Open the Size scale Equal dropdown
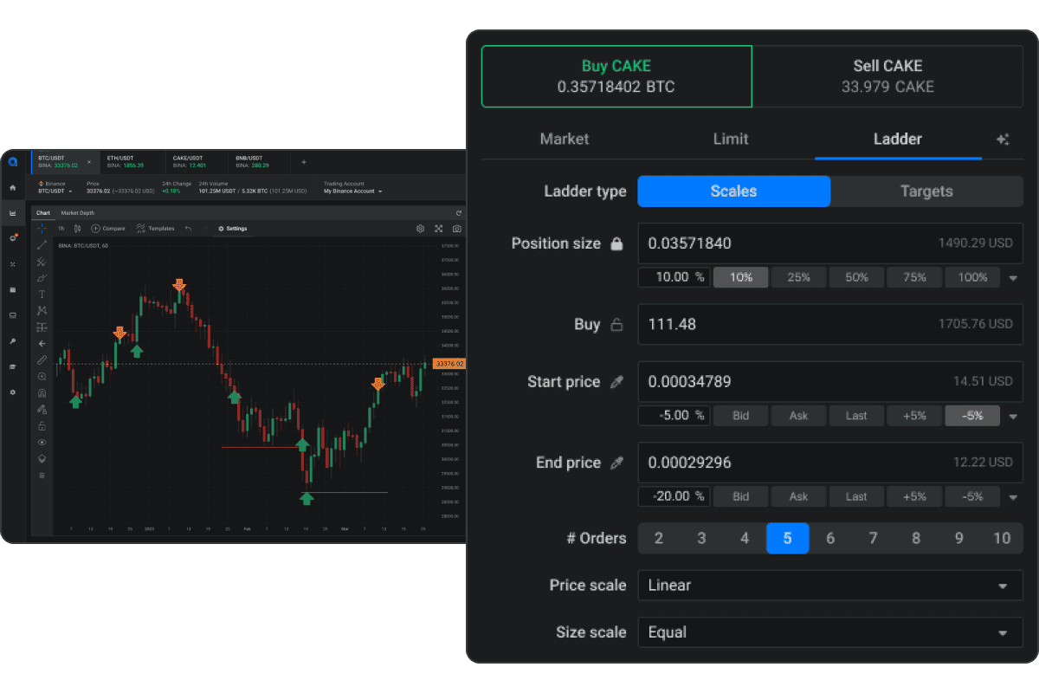 [829, 632]
